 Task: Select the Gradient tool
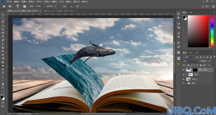[3, 58]
